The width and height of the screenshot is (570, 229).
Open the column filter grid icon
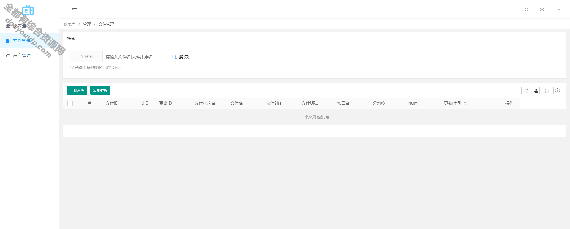525,90
